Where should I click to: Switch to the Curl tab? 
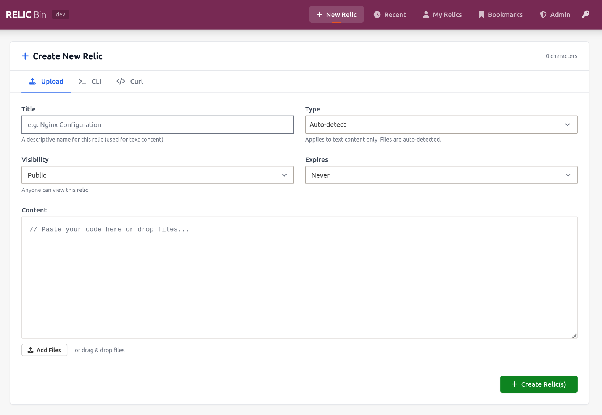(x=130, y=81)
